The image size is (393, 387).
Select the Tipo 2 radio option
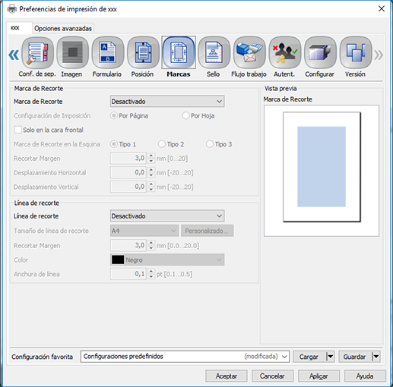162,144
